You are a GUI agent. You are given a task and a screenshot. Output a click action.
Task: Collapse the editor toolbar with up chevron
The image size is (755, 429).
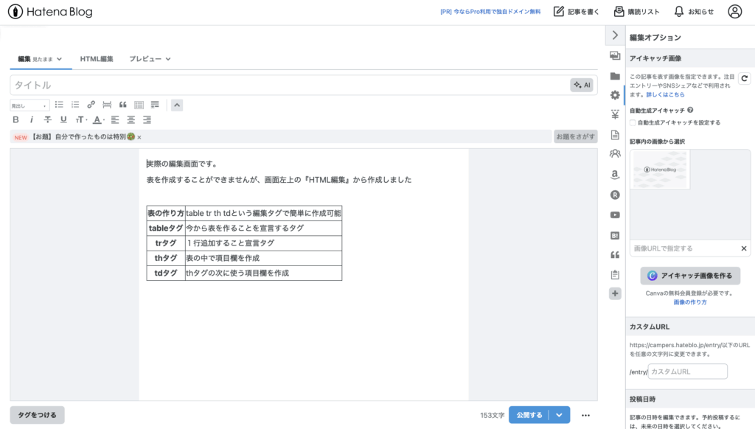click(x=177, y=105)
